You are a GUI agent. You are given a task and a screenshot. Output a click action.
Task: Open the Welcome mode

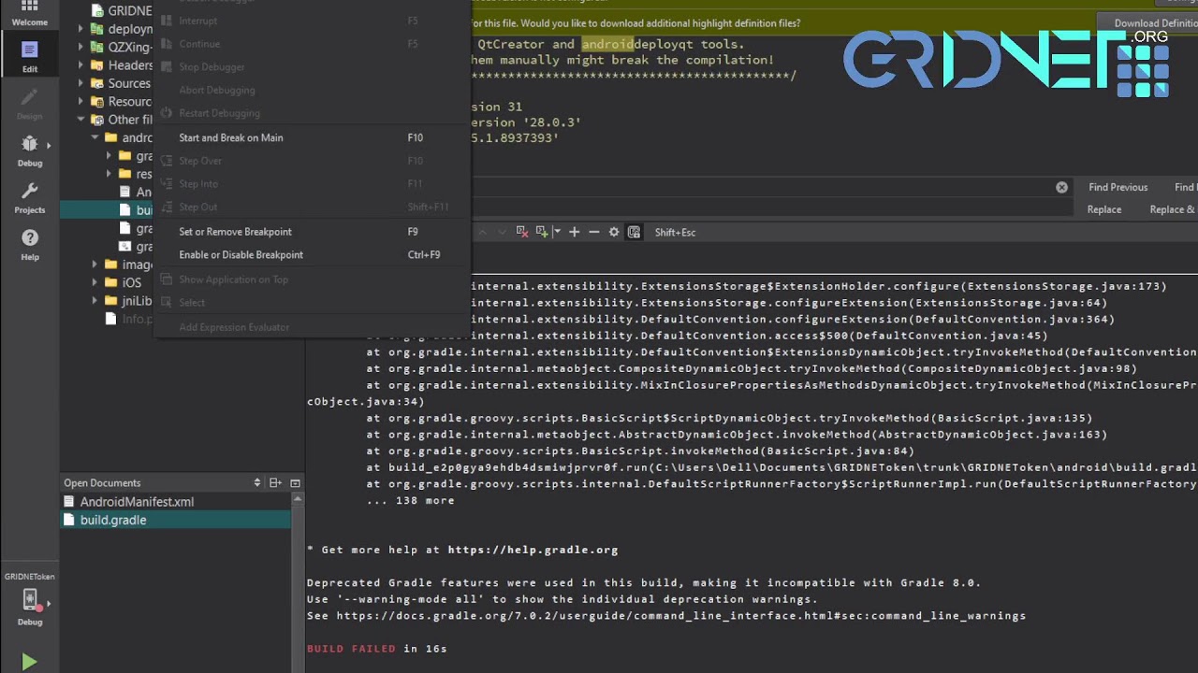[29, 13]
